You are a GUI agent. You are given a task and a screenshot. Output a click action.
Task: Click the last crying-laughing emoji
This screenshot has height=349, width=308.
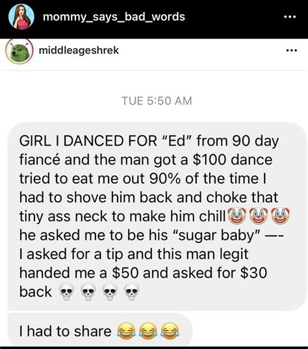(x=170, y=331)
